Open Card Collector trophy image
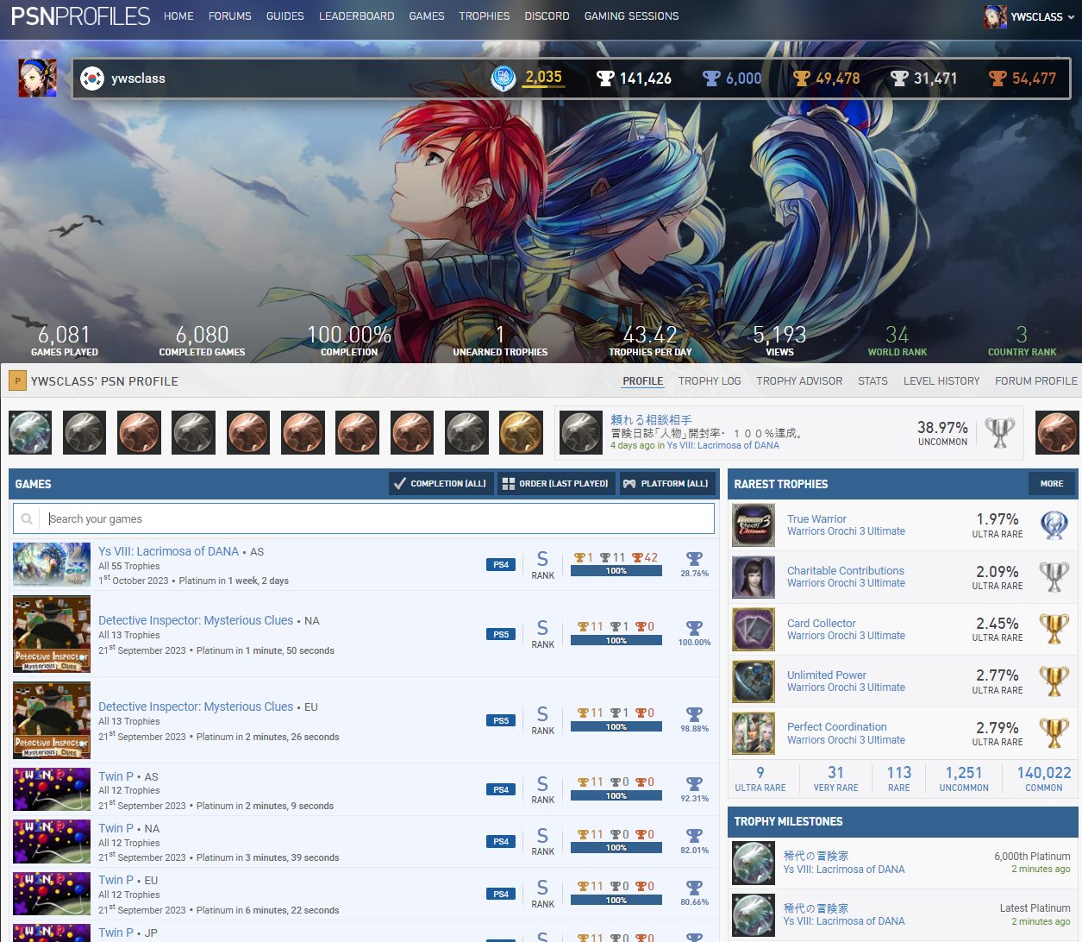Viewport: 1082px width, 942px height. [x=754, y=630]
